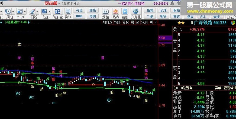Screen dimensions: 236x119
Task: Open the 选股 stock screener icon
Action: click(44, 11)
